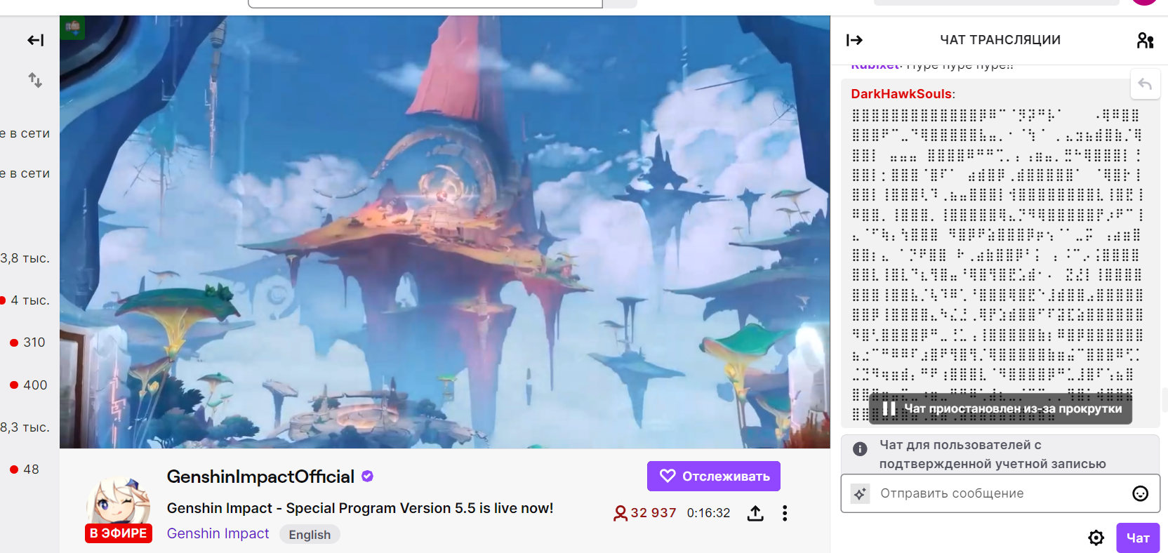This screenshot has width=1168, height=553.
Task: Open chat settings gear
Action: (x=1096, y=538)
